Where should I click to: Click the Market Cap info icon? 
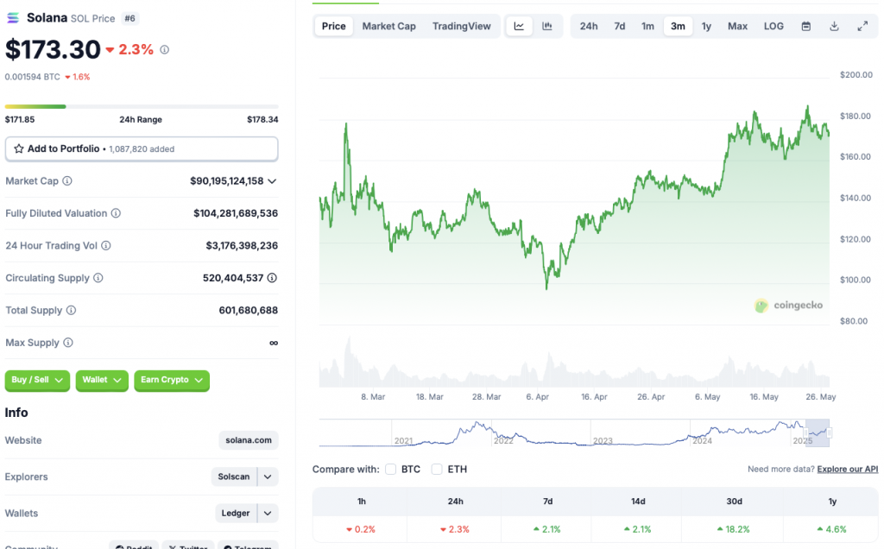[67, 181]
